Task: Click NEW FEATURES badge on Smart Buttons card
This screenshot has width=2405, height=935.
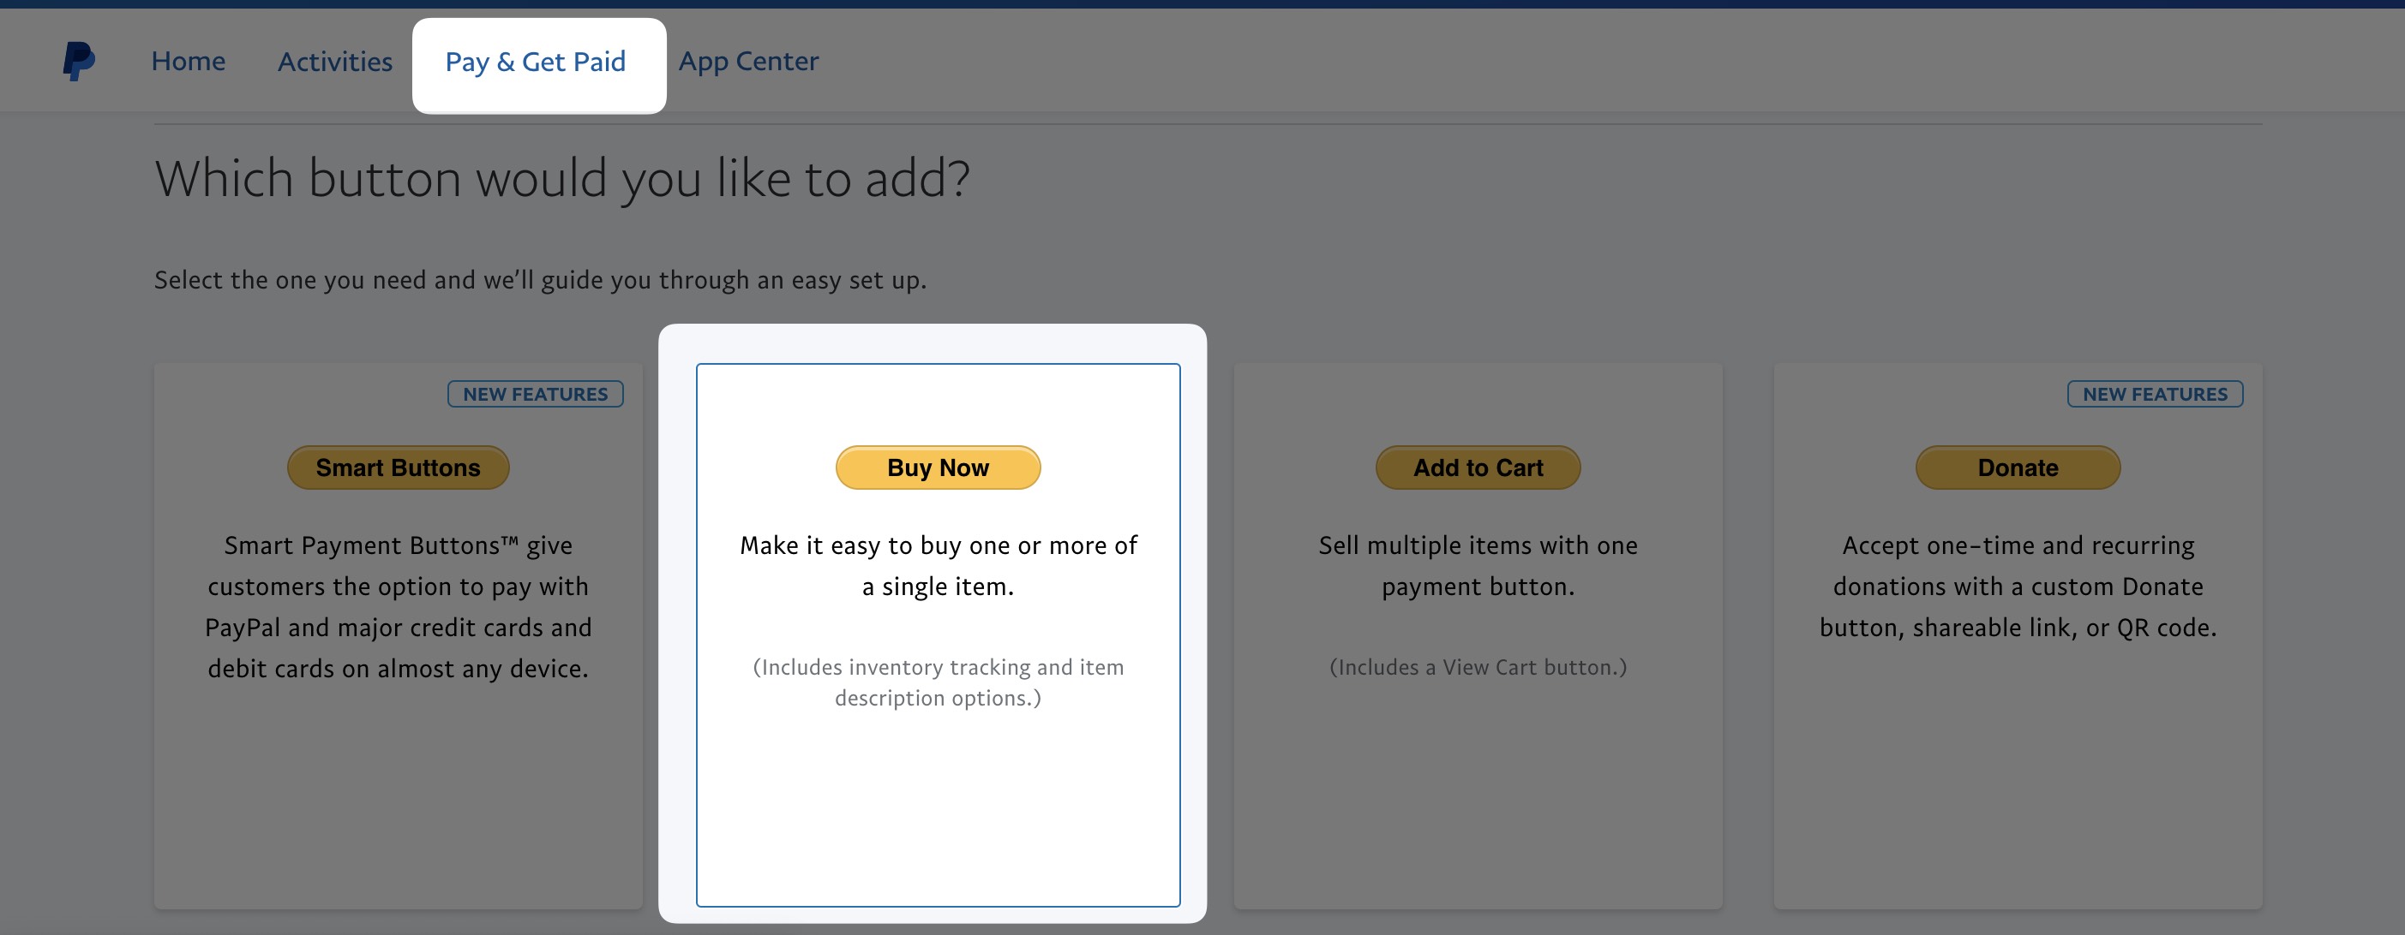Action: point(535,394)
